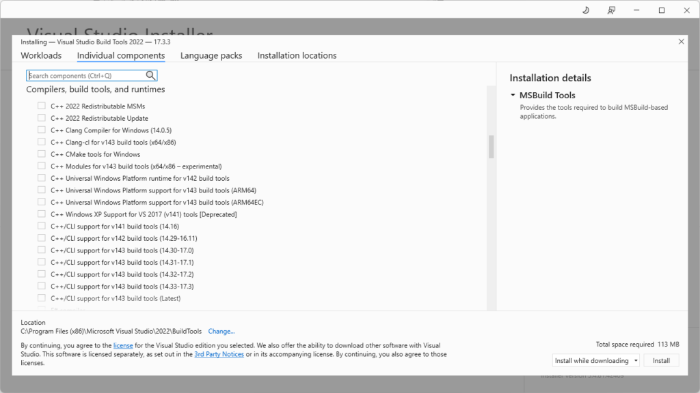Switch to the Workloads tab
The image size is (700, 393).
(41, 56)
